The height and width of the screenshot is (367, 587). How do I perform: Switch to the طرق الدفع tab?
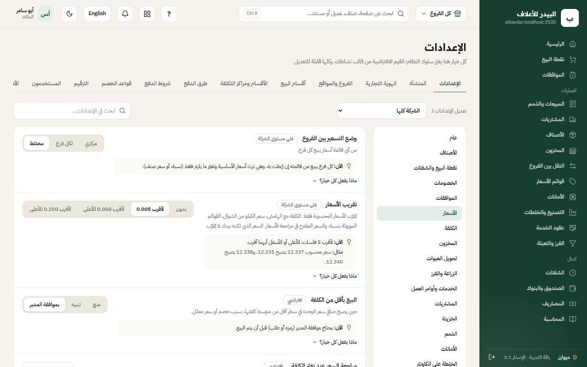(x=195, y=83)
